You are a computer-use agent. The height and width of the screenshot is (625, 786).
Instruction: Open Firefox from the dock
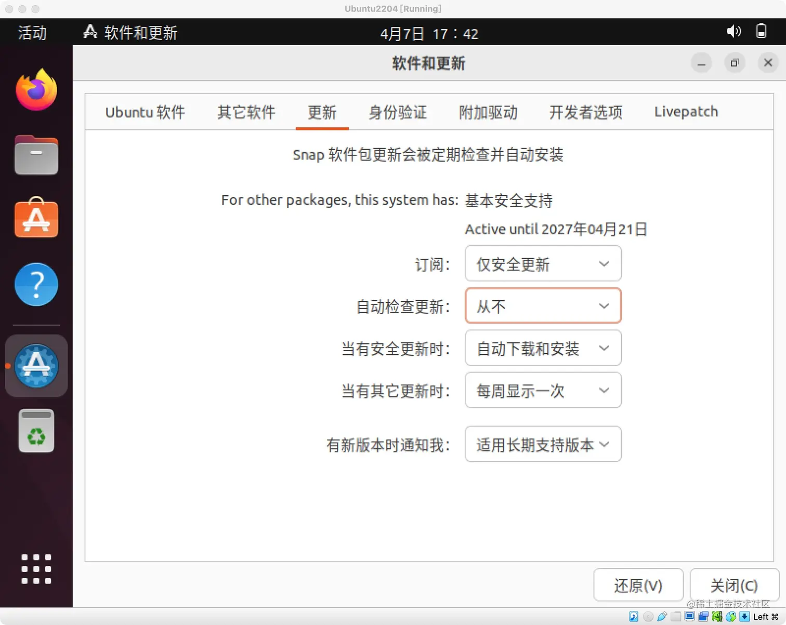click(x=36, y=89)
